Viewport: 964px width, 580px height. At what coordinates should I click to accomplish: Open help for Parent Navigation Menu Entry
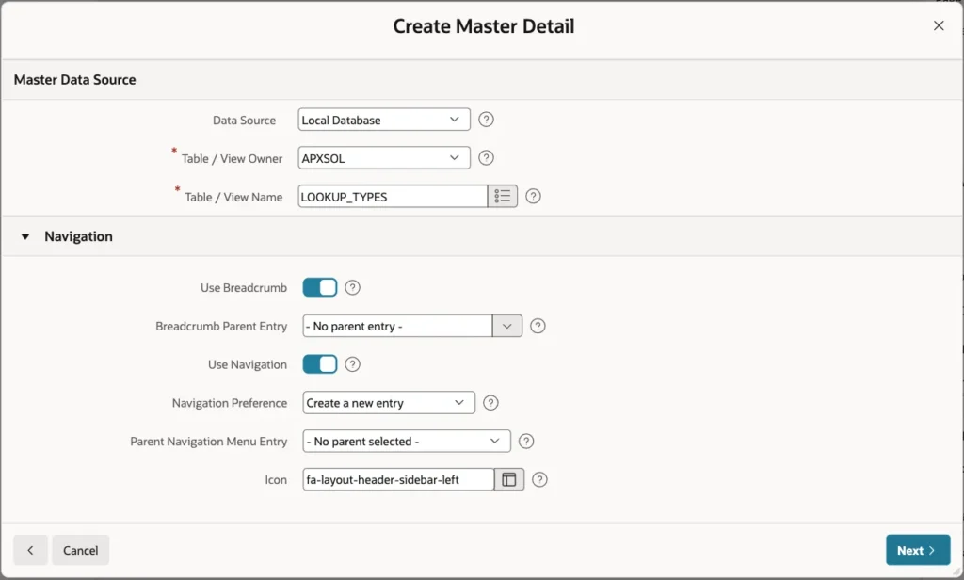click(526, 441)
